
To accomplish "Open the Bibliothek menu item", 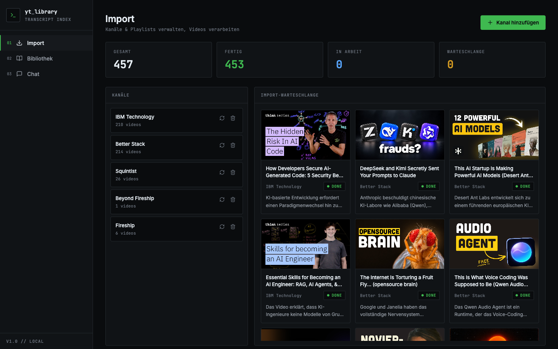I will pos(46,59).
